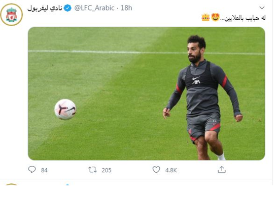Click the crown emoji in tweet text
279x202 pixels.
[x=205, y=17]
